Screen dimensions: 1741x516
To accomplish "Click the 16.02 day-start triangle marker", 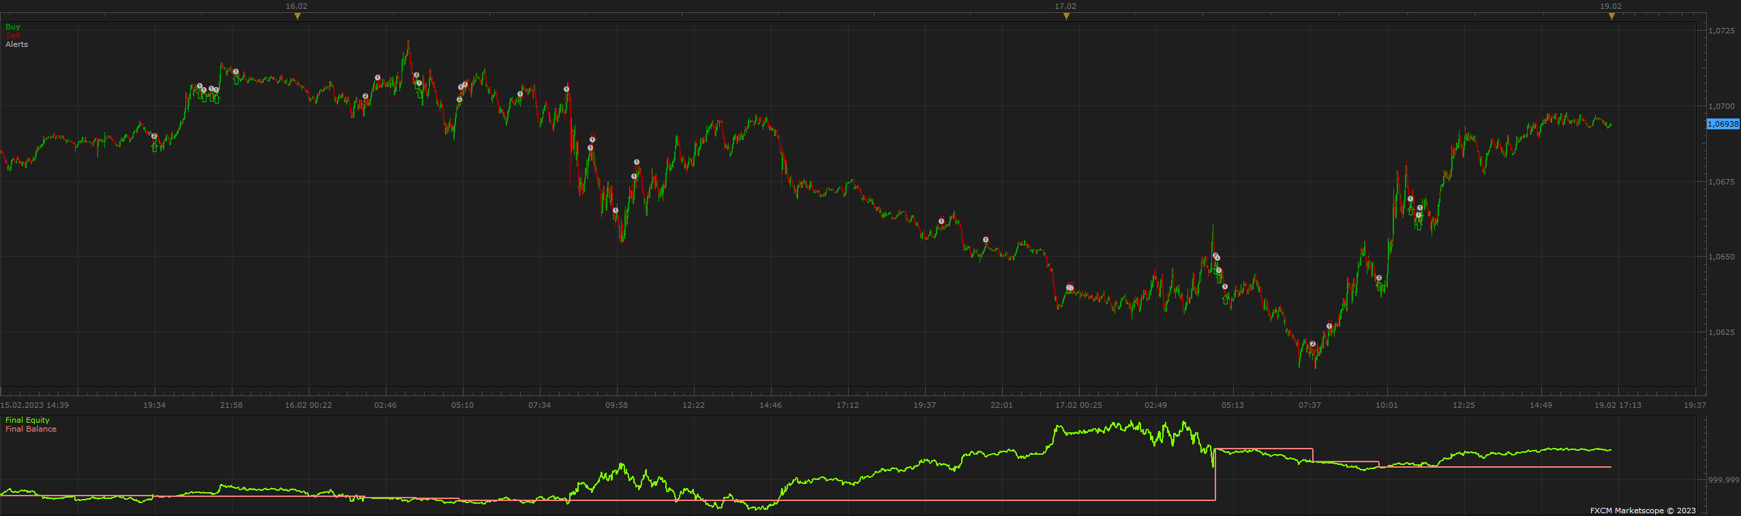I will pos(297,16).
